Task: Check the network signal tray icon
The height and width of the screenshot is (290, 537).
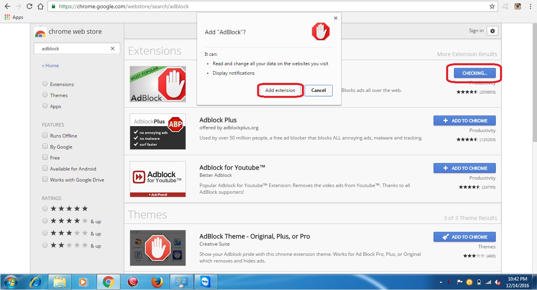Action: tap(488, 282)
